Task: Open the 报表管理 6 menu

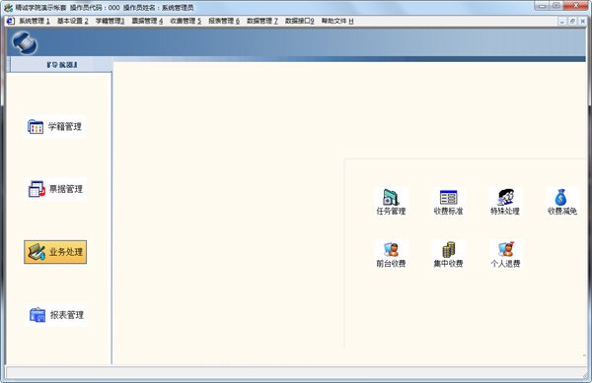Action: (224, 21)
